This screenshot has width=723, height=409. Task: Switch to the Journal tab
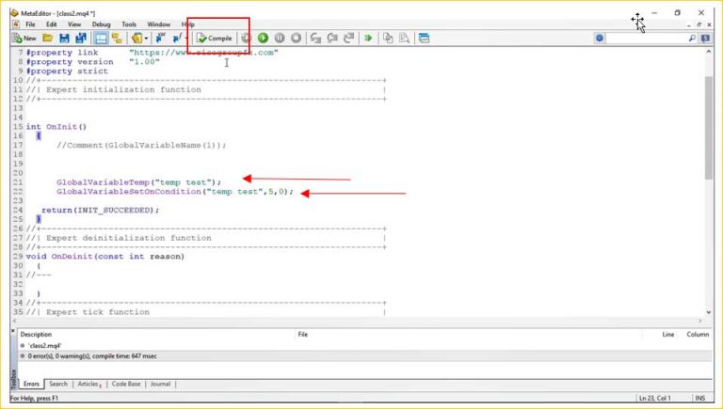160,384
